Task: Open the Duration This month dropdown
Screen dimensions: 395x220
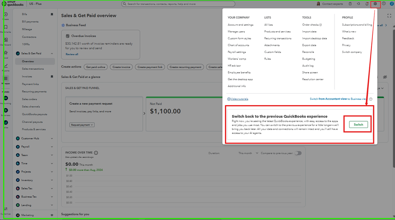Action: point(249,153)
